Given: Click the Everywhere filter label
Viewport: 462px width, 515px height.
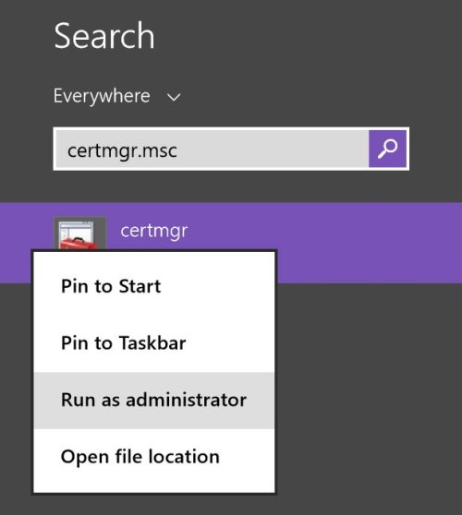Looking at the screenshot, I should tap(102, 96).
